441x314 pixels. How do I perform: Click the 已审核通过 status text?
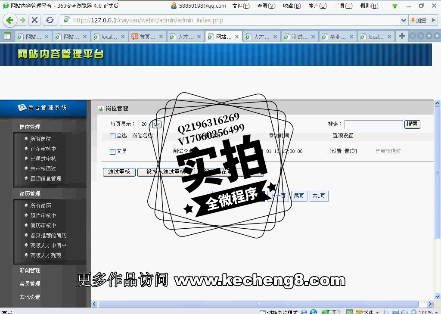[388, 151]
